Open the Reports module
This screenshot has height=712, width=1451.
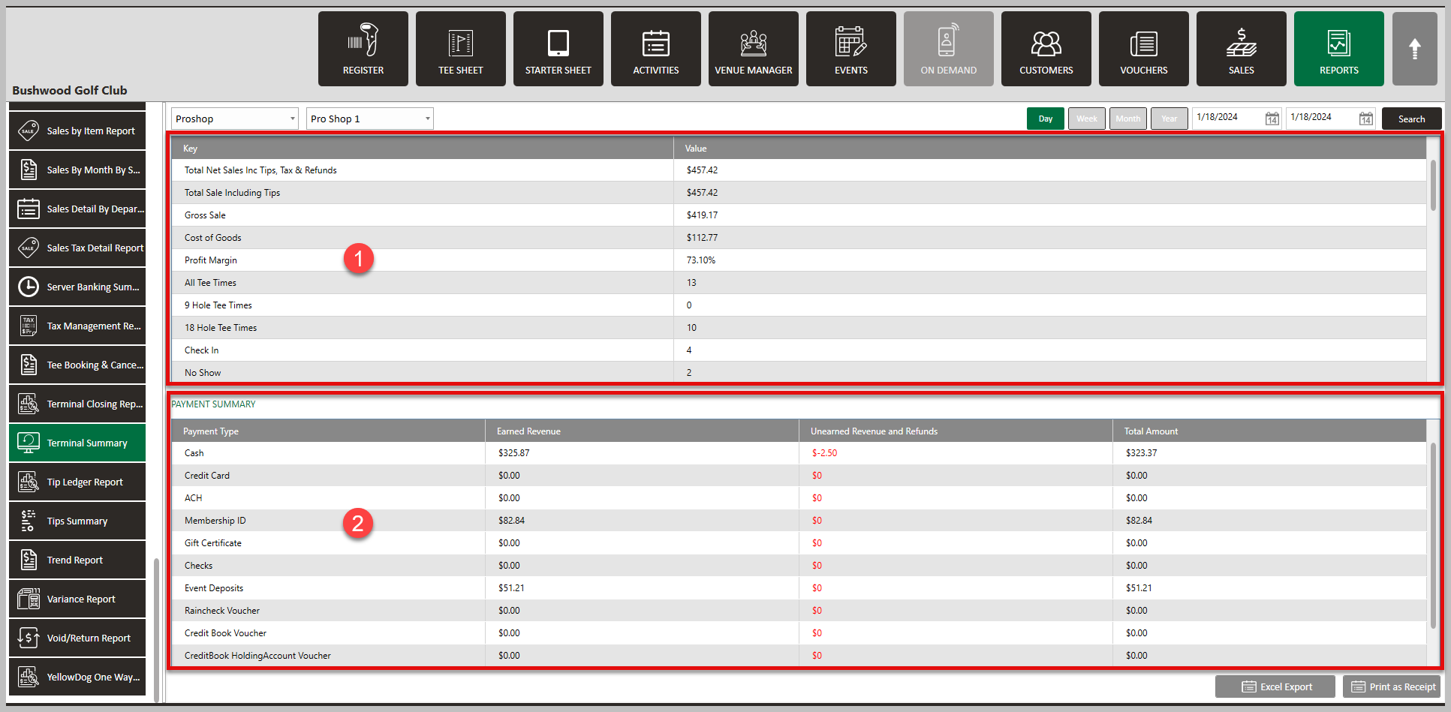[x=1339, y=49]
